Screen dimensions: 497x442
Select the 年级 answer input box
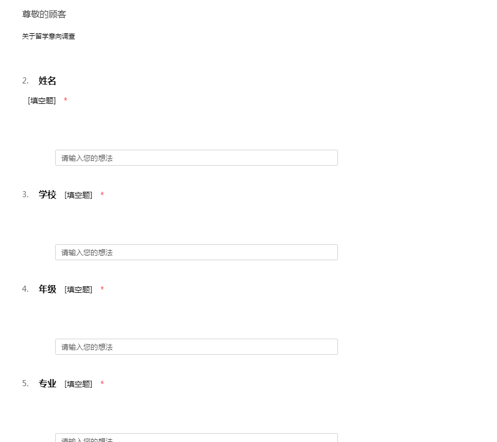point(197,346)
